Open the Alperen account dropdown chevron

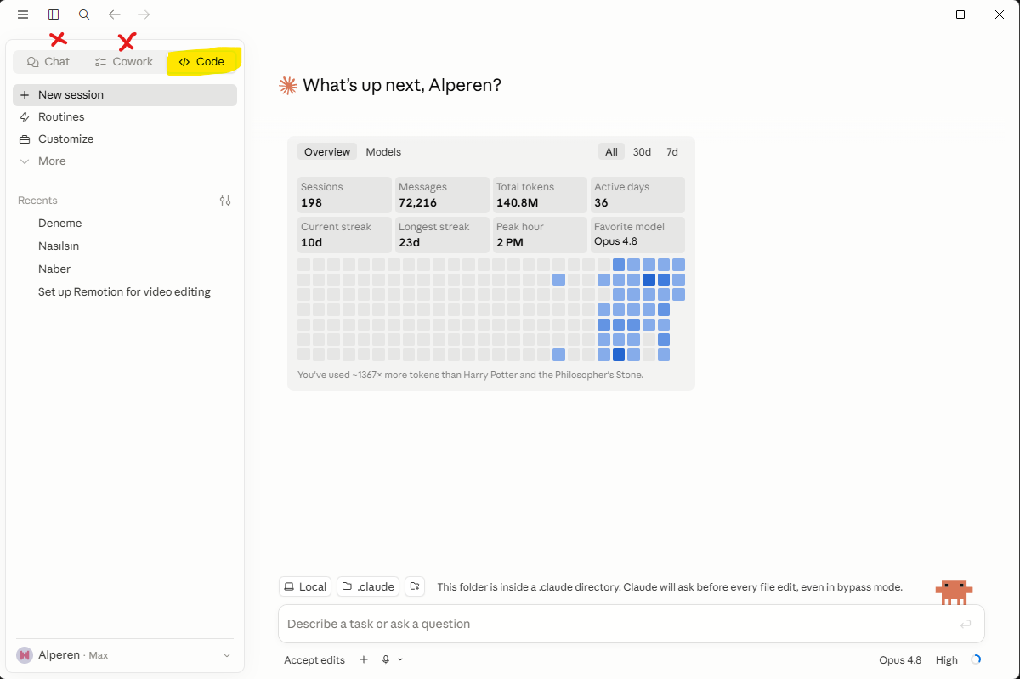point(227,655)
